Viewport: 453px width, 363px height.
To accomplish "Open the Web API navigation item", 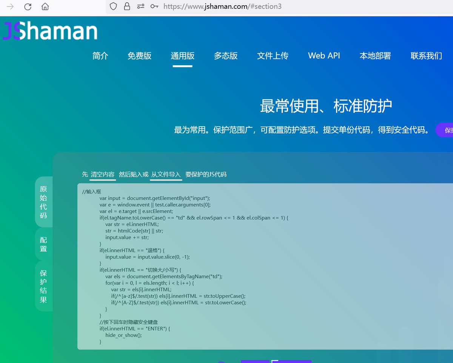I will pyautogui.click(x=324, y=56).
